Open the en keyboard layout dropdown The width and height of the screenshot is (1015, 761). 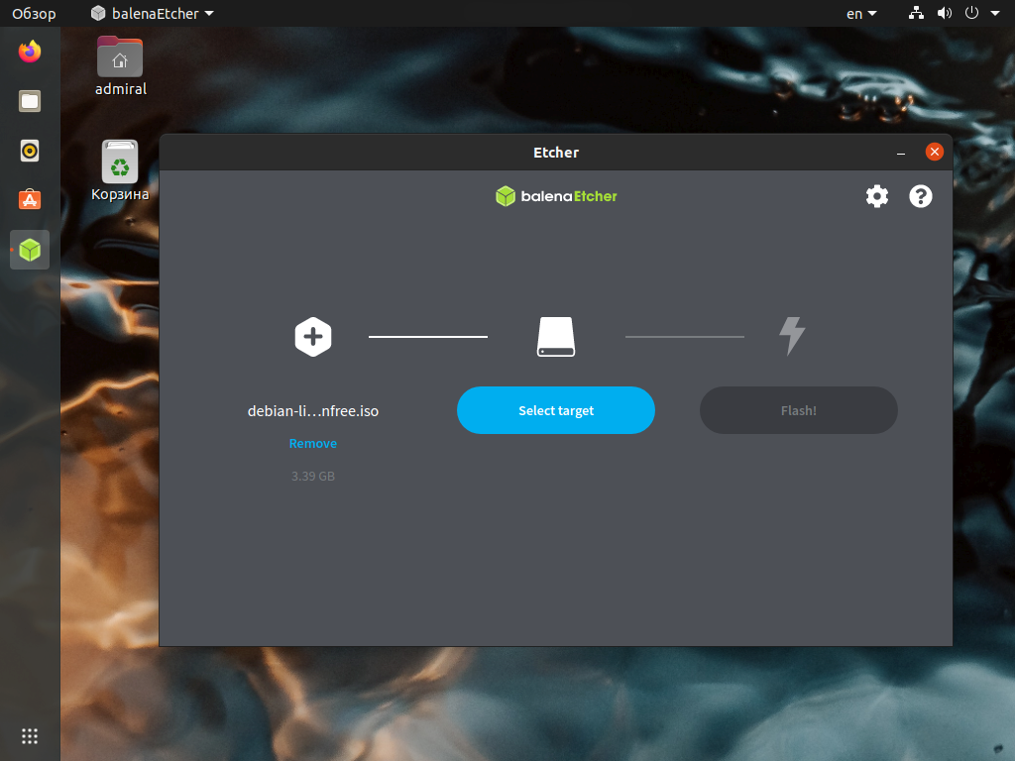pos(861,13)
